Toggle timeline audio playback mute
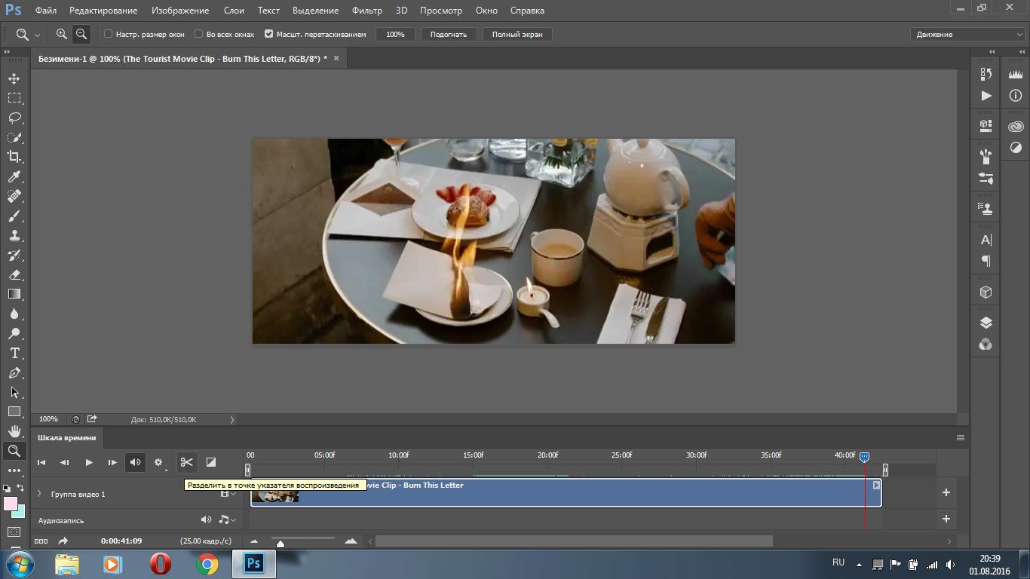Screen dimensions: 1030x579 pos(135,462)
